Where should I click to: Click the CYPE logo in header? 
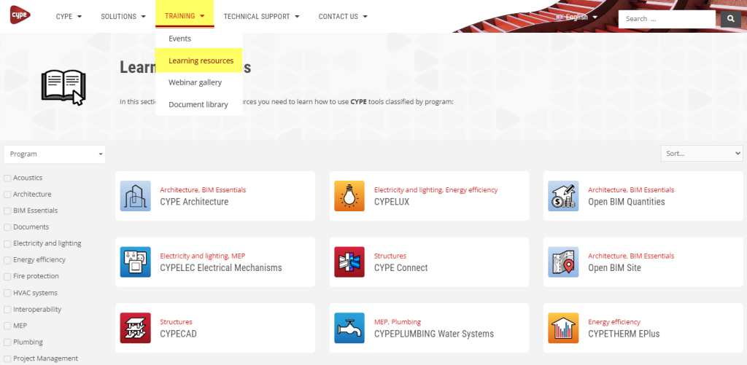(20, 15)
